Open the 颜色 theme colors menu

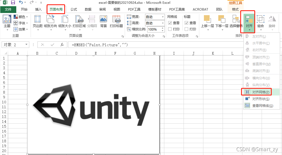21,17
